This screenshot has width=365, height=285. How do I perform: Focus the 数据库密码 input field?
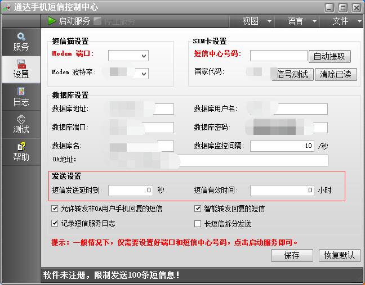(x=289, y=128)
